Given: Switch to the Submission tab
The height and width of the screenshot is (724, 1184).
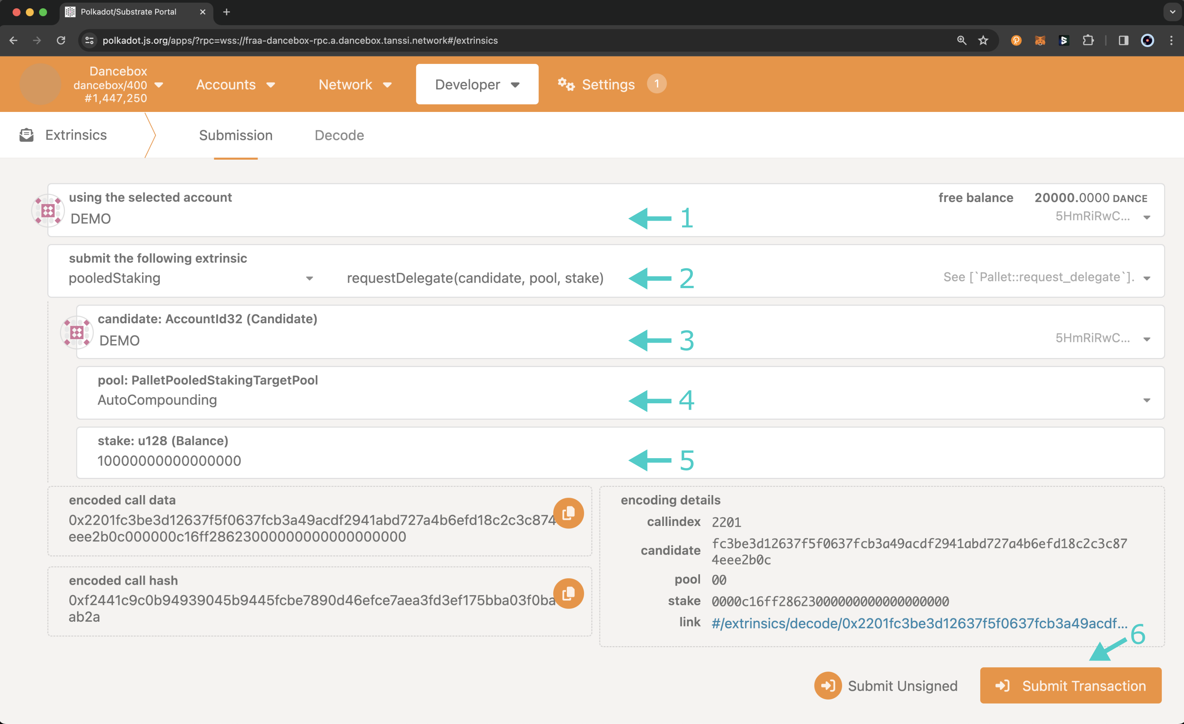Looking at the screenshot, I should [235, 136].
